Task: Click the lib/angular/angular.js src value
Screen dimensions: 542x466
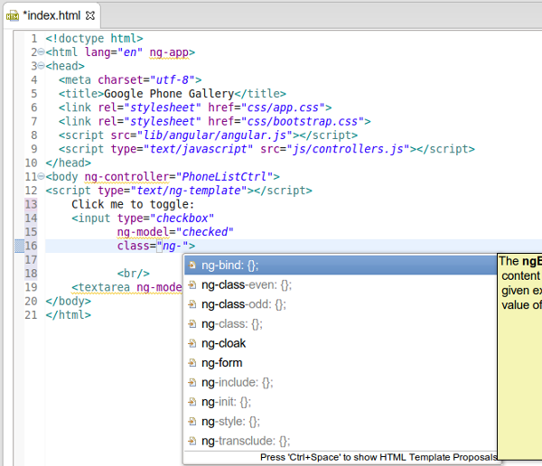Action: point(215,135)
